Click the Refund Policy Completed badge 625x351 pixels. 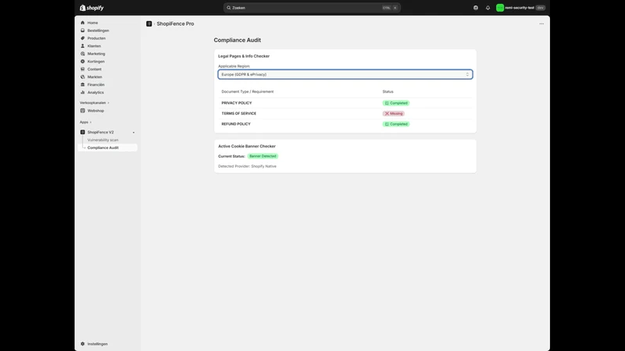[396, 124]
